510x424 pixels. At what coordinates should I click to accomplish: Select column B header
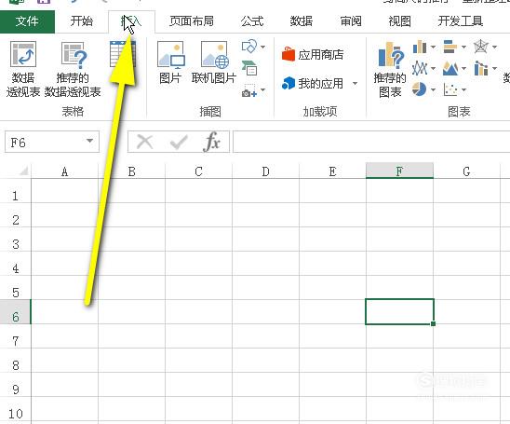(132, 171)
